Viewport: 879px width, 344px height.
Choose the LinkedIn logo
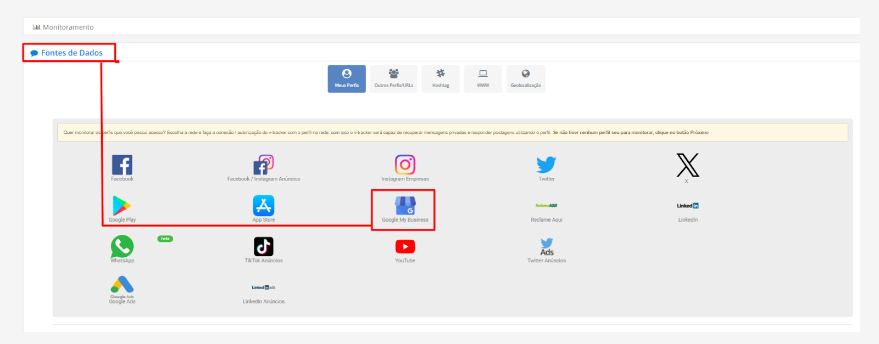(x=688, y=206)
